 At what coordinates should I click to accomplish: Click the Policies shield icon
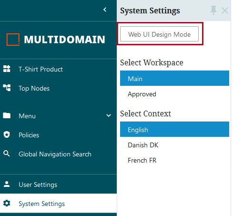[x=7, y=134]
